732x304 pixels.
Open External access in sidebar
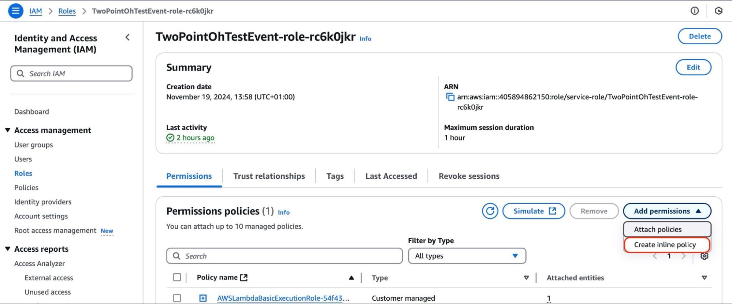tap(49, 278)
